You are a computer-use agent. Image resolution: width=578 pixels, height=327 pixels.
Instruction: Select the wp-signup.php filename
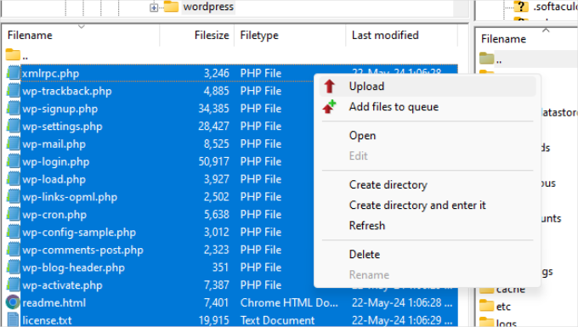pos(60,109)
